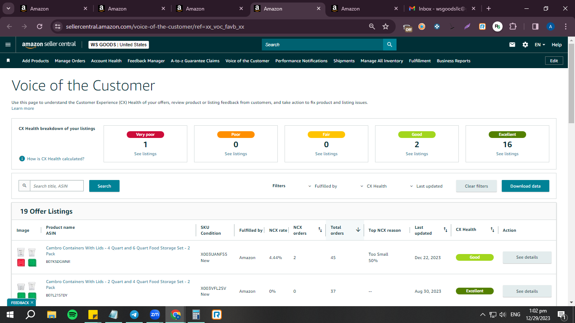Open the Chrome three-dot menu
Viewport: 575px width, 323px height.
click(x=566, y=26)
